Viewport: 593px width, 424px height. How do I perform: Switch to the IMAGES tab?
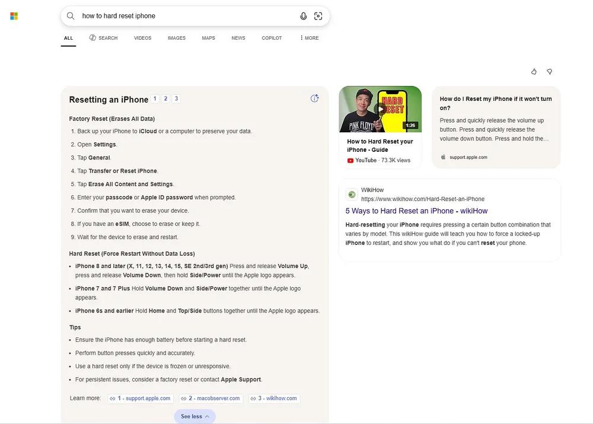(177, 38)
